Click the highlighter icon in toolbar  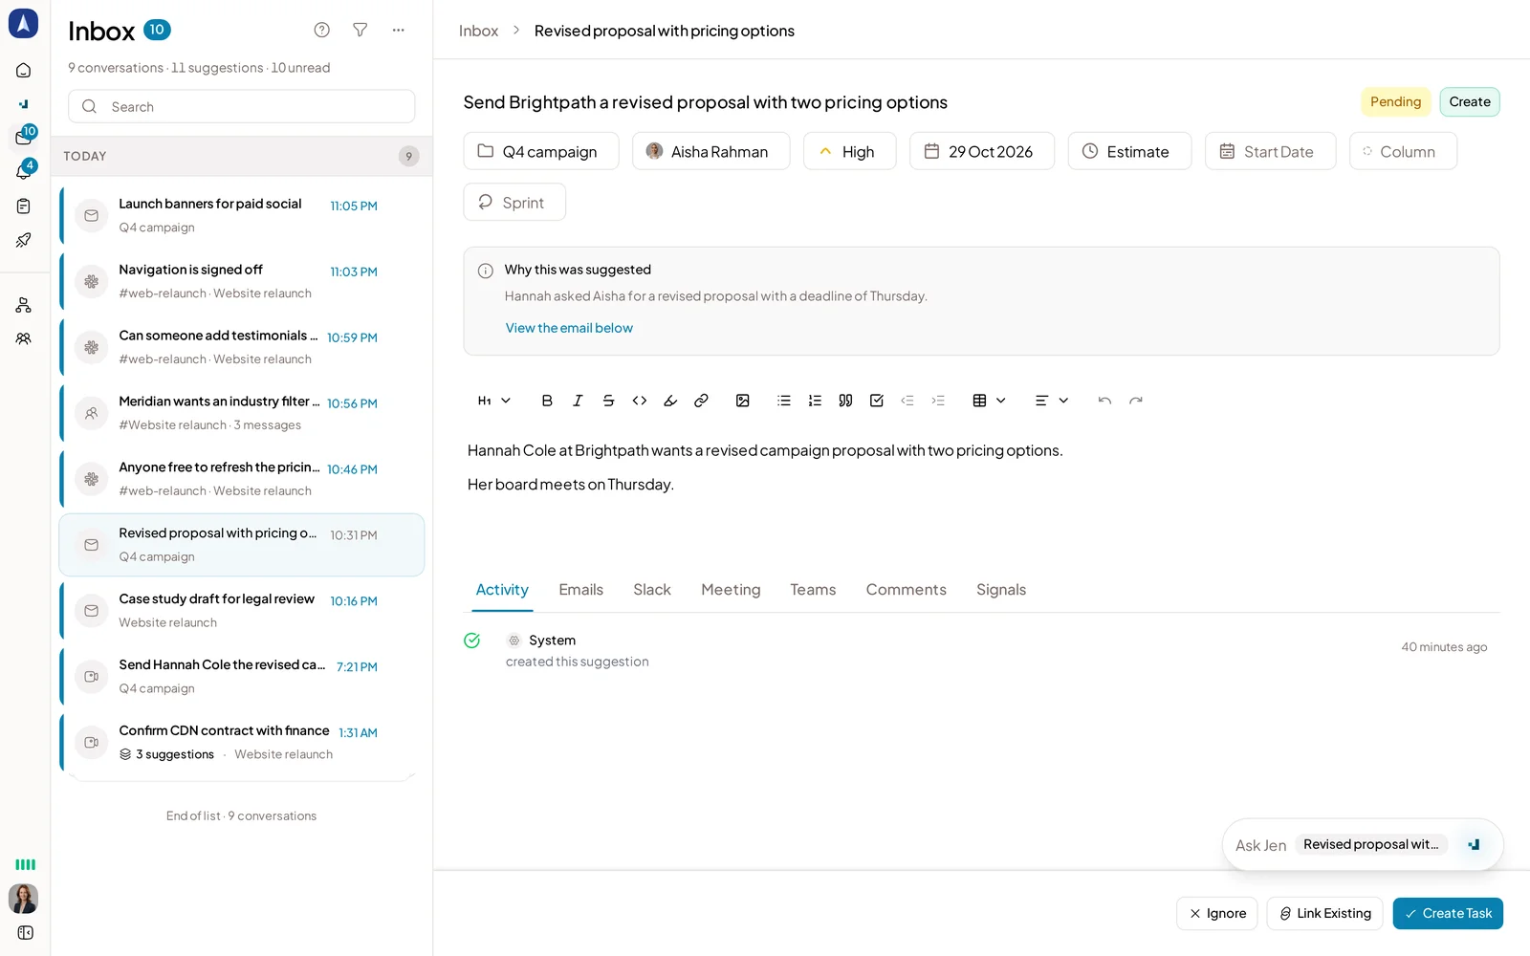(x=670, y=401)
